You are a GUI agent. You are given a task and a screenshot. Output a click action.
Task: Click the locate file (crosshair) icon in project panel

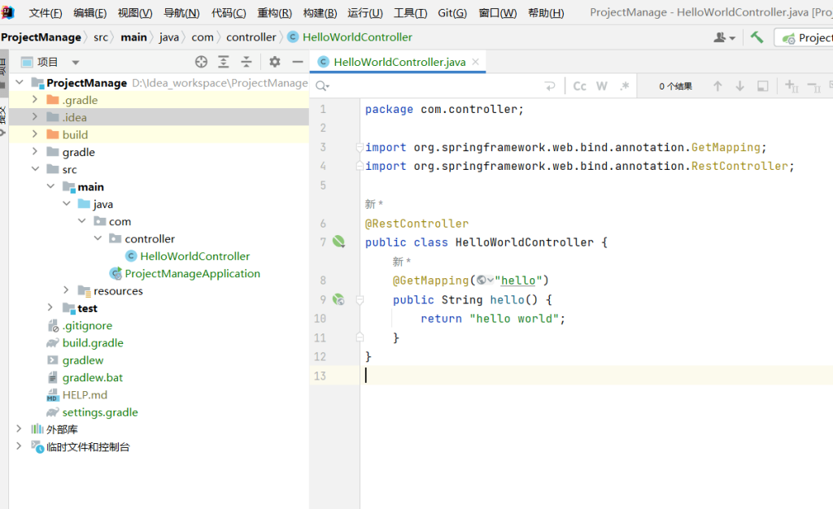point(201,62)
